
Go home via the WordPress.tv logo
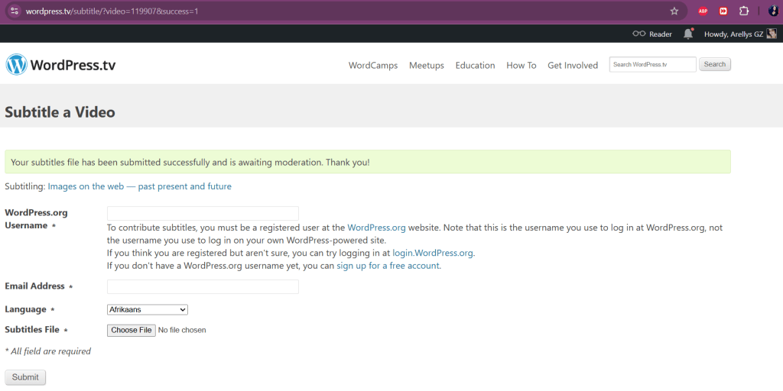(60, 65)
